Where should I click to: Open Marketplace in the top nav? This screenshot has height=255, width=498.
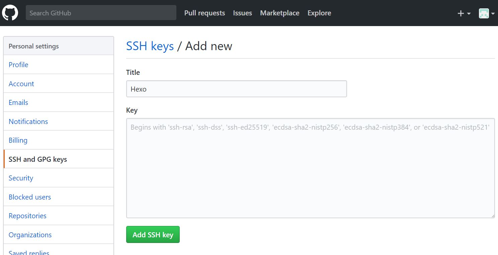280,13
